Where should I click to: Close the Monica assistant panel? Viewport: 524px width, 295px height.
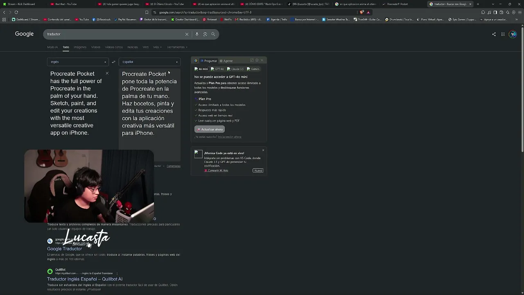pos(262,60)
